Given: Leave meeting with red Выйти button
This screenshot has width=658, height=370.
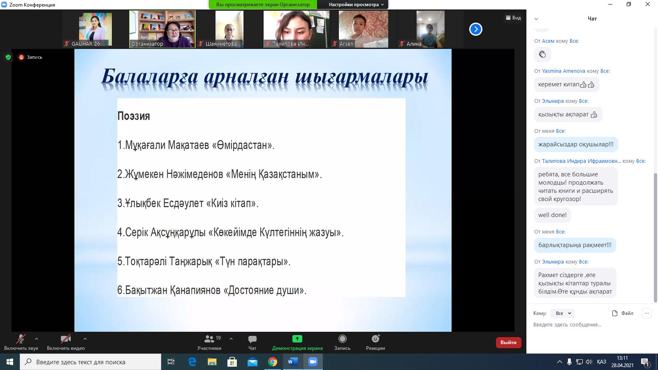Looking at the screenshot, I should point(508,342).
